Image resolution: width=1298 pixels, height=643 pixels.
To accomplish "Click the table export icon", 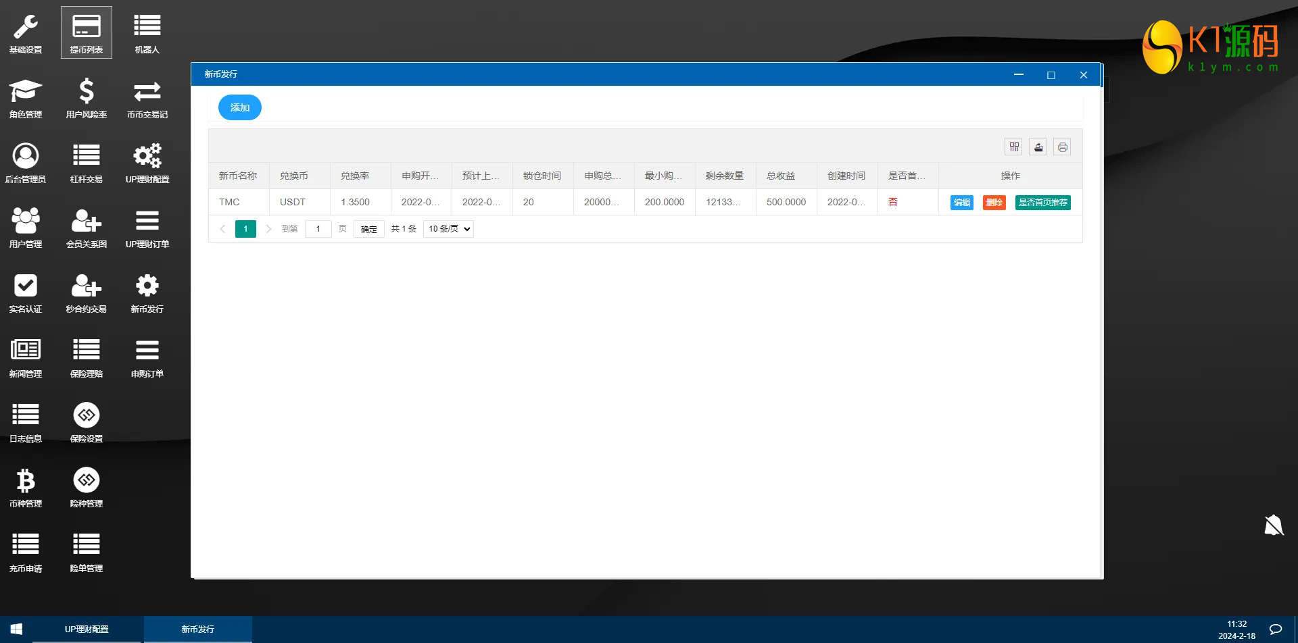I will (1038, 147).
